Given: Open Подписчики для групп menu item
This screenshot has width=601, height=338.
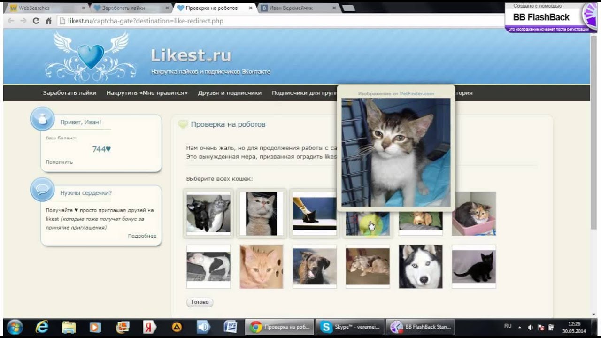Looking at the screenshot, I should click(x=304, y=93).
